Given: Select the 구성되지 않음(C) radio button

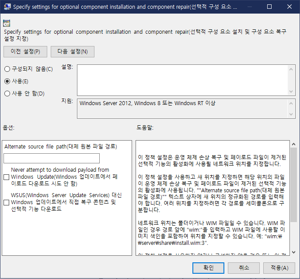Looking at the screenshot, I should point(7,69).
